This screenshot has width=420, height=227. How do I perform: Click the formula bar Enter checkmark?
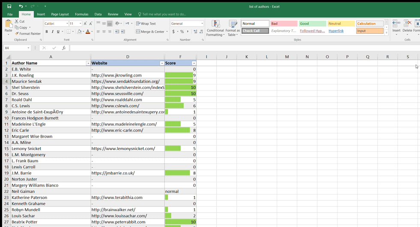click(54, 48)
